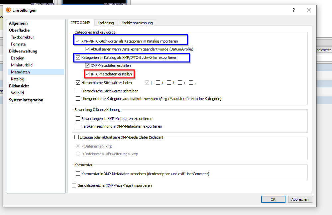Click Abbrechen to cancel settings
Image resolution: width=332 pixels, height=215 pixels.
coord(300,199)
